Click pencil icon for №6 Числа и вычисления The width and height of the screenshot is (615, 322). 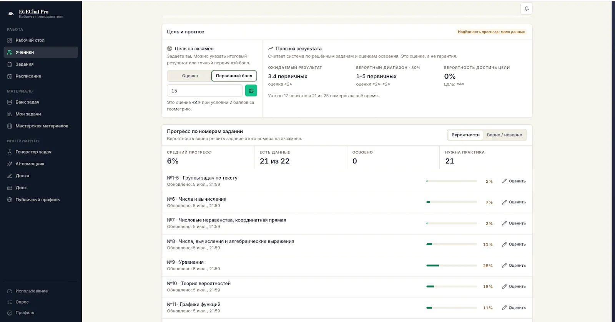tap(504, 202)
